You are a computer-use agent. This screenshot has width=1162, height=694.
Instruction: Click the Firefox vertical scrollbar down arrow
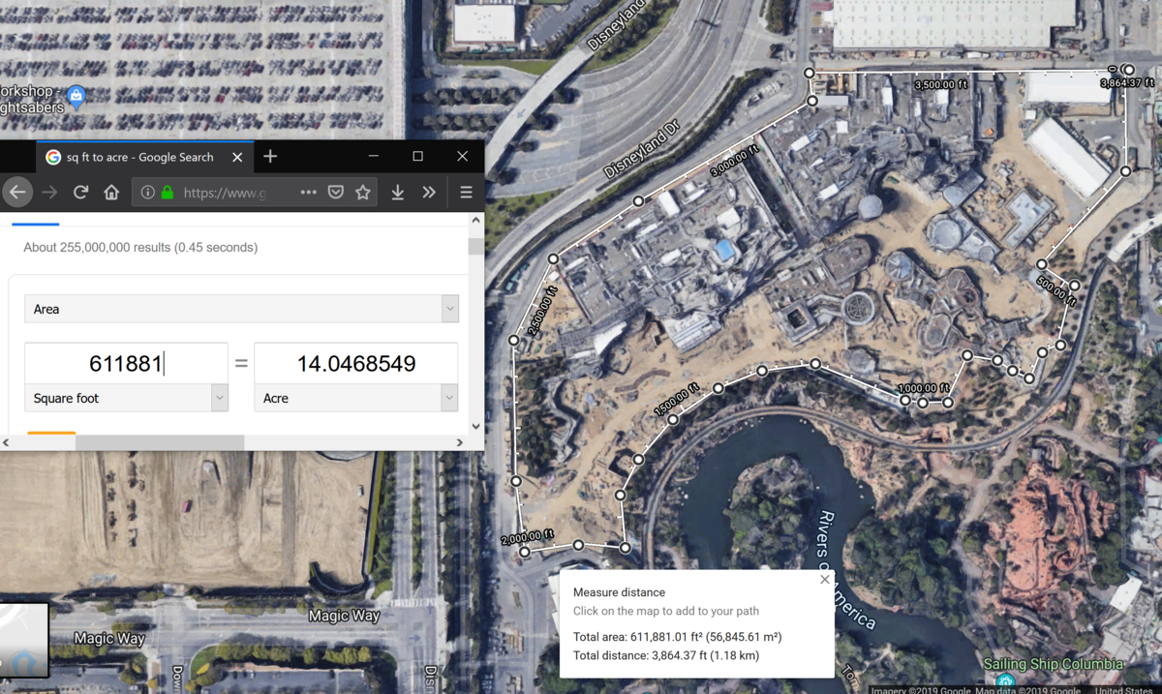pos(475,427)
